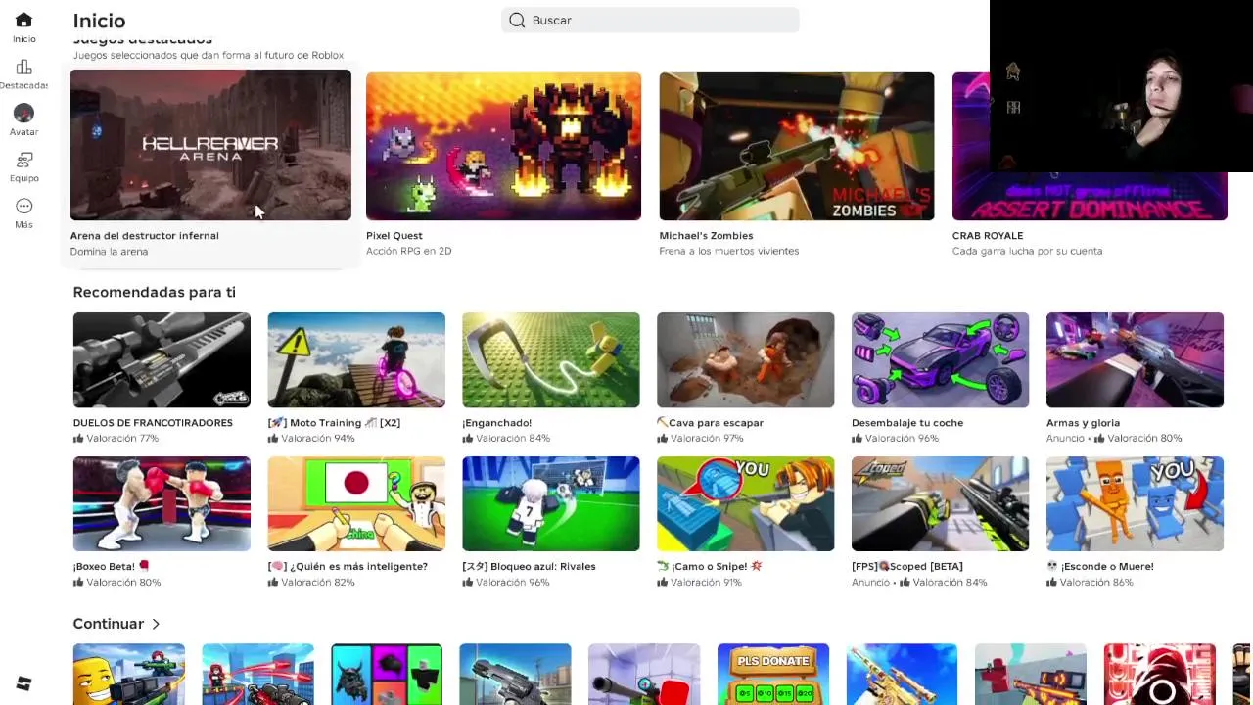Open the gold rifle Continuar game icon
The image size is (1253, 705).
902,675
